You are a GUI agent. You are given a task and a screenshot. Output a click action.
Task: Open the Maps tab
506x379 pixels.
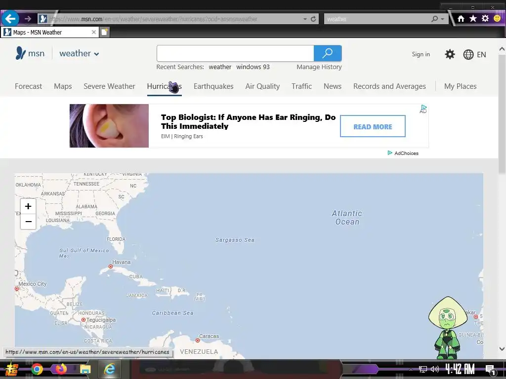63,86
